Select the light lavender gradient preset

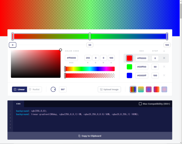click(164, 89)
